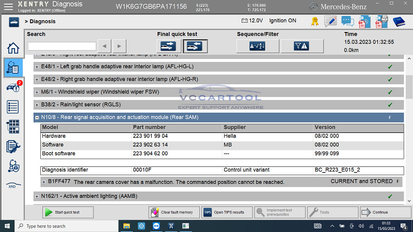Click the Software part number 223 902 63 14

click(x=150, y=145)
